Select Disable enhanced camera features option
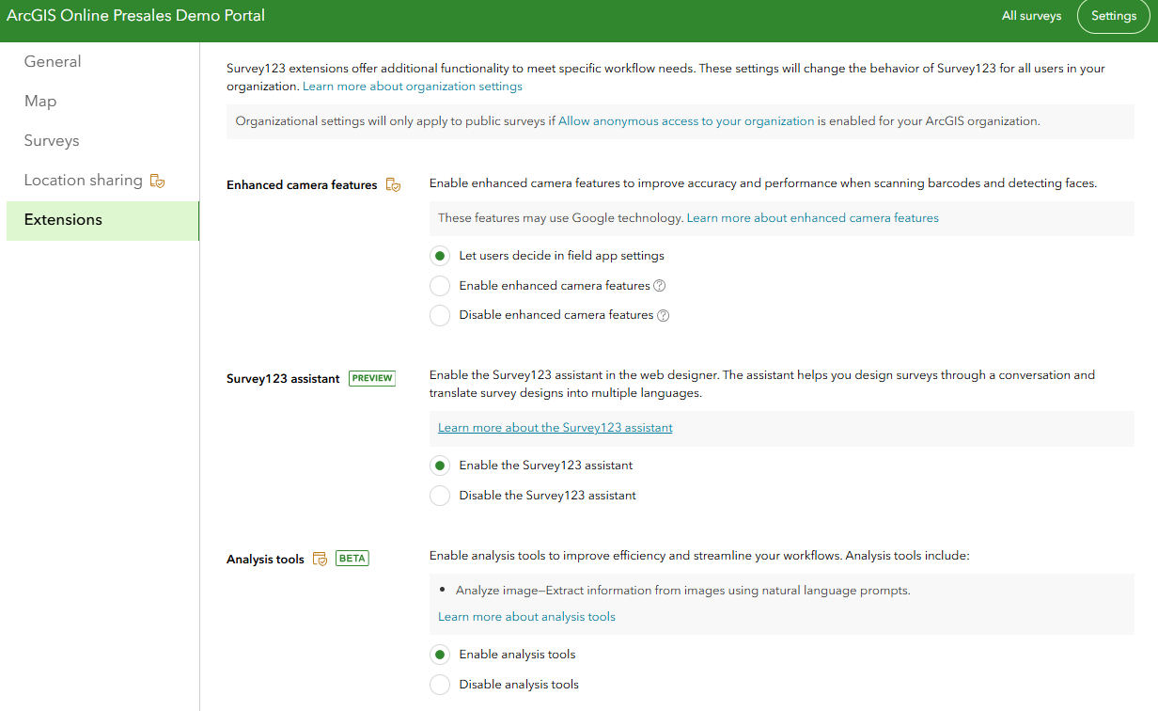The width and height of the screenshot is (1158, 711). click(x=439, y=316)
